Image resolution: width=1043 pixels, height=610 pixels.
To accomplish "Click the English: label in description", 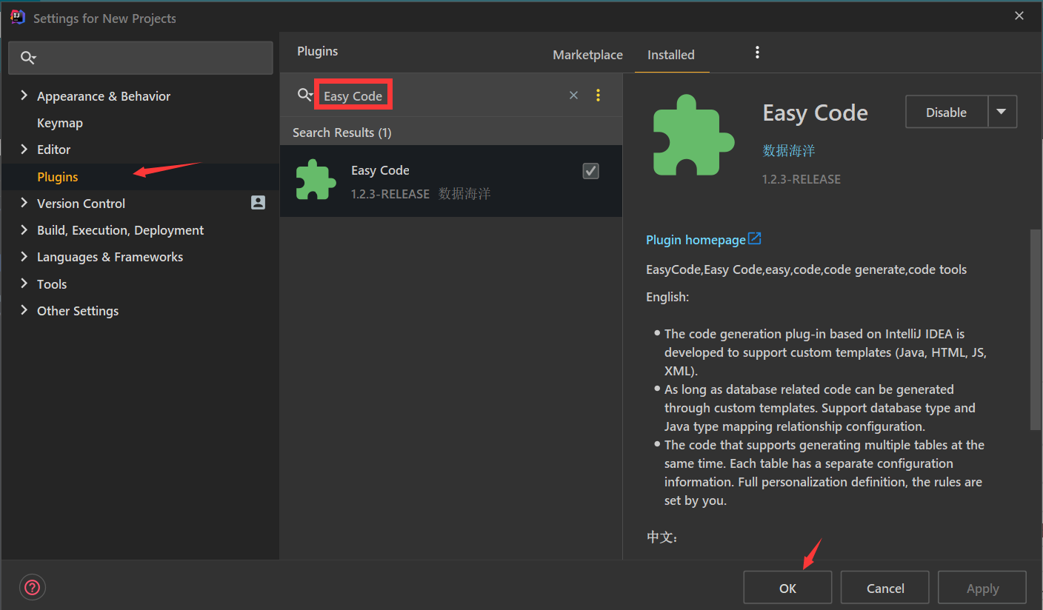I will coord(667,297).
